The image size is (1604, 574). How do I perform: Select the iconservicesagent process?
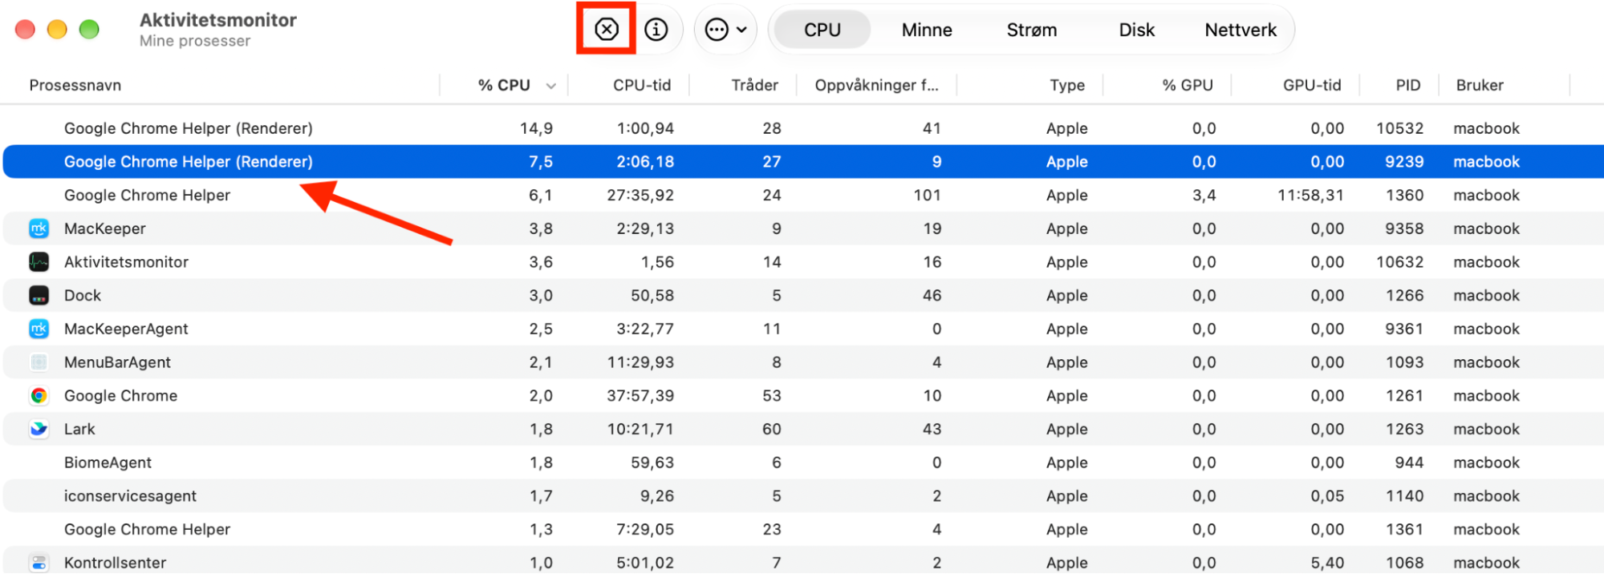tap(130, 496)
